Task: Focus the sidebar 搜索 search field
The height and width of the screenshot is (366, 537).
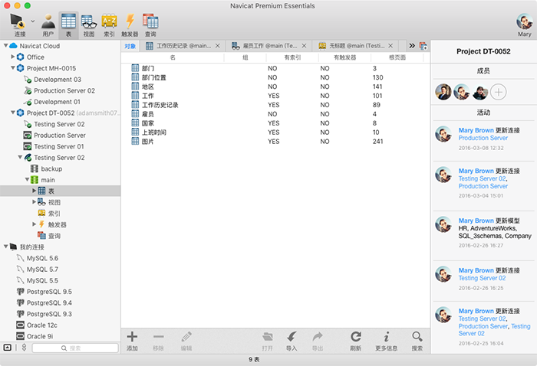Action: click(75, 348)
